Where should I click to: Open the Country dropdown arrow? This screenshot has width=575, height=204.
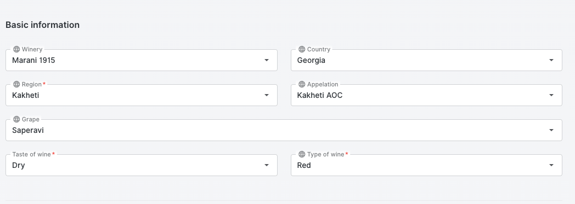(551, 60)
